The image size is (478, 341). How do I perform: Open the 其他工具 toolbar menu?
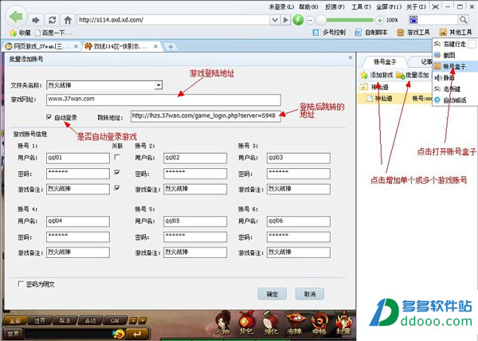(456, 33)
